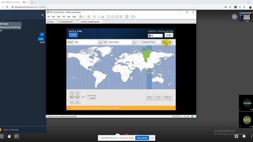Click the world map timezone selector
253x142 pixels.
coord(121,67)
